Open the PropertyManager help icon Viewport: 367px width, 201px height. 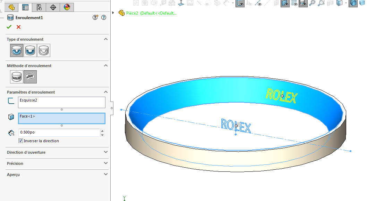pos(104,17)
